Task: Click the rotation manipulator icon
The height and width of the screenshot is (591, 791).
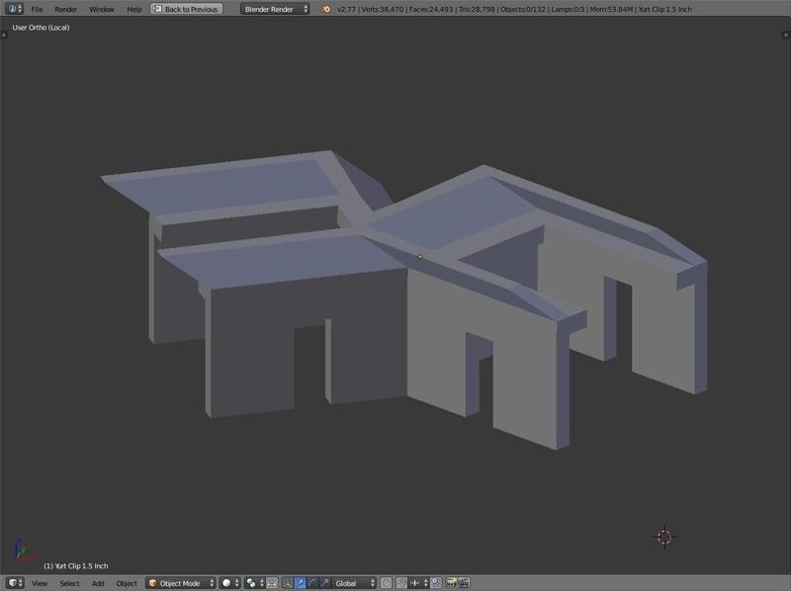Action: (312, 582)
